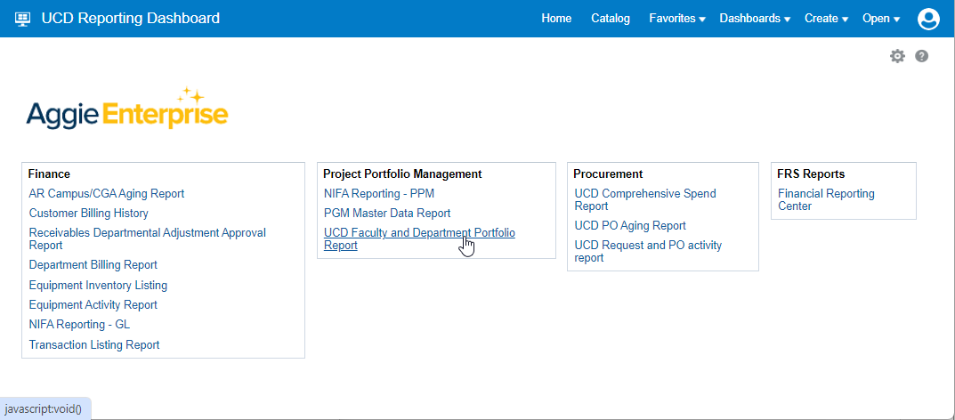Open AR Campus/CGA Aging Report link
This screenshot has height=420, width=955.
click(x=107, y=193)
